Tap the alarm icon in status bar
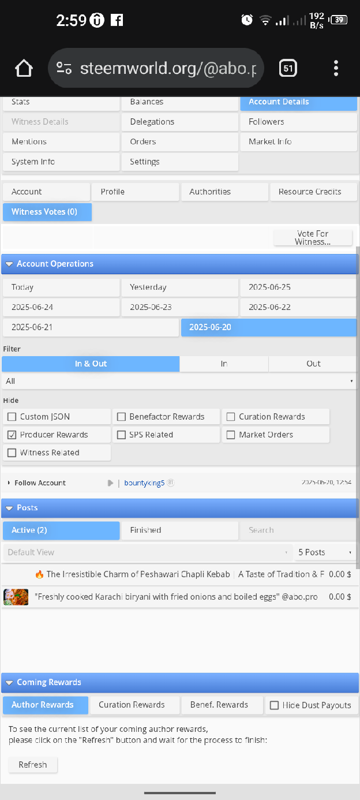 pyautogui.click(x=247, y=20)
